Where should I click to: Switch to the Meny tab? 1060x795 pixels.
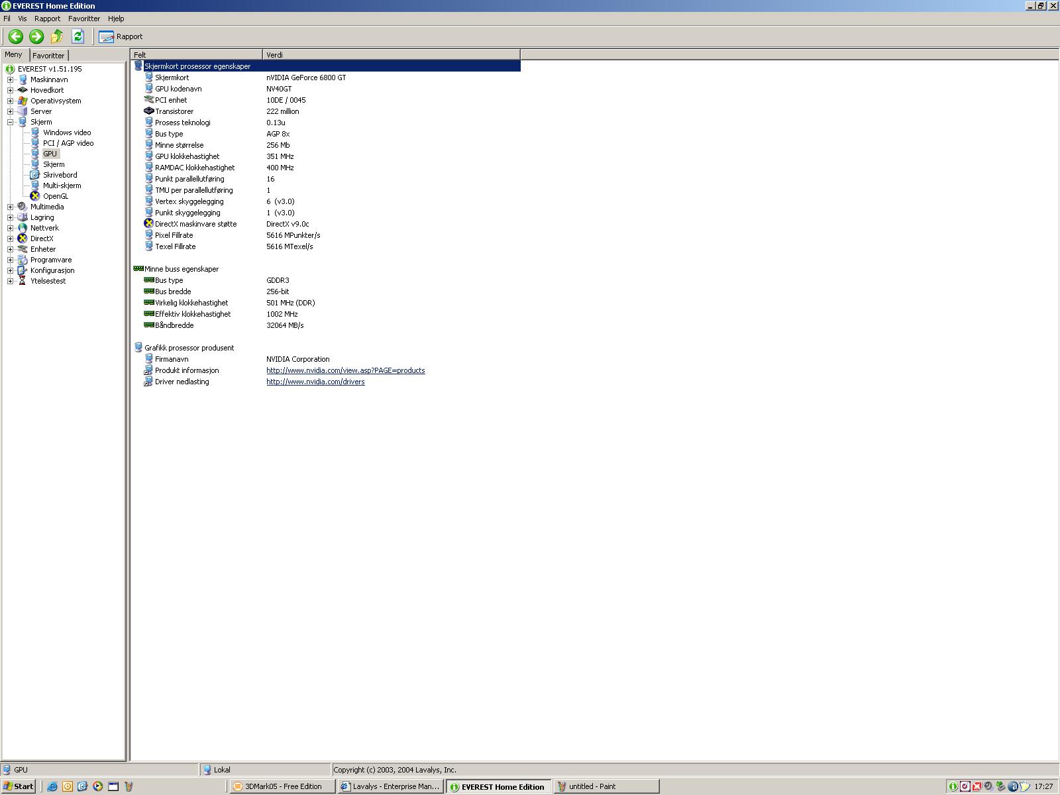13,55
